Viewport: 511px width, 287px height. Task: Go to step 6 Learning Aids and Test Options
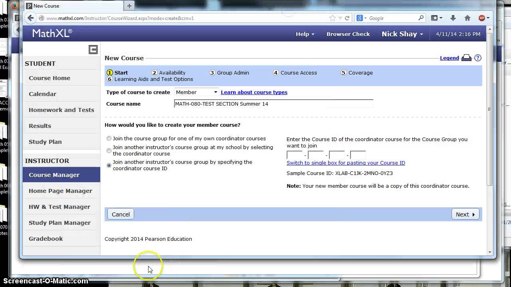pos(150,79)
